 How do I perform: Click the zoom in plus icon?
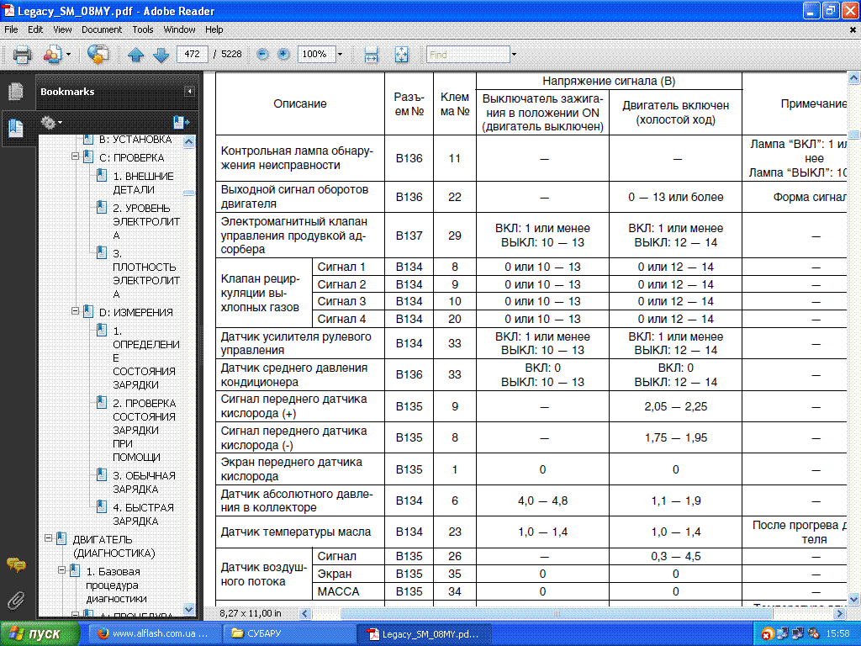click(283, 54)
